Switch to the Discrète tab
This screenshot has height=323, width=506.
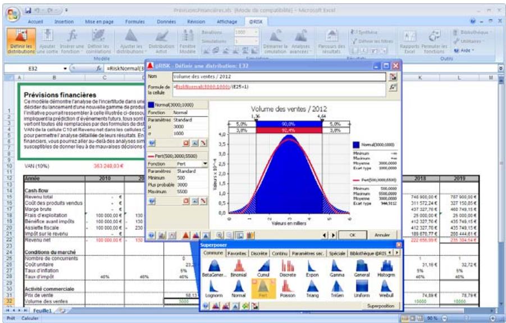pyautogui.click(x=259, y=252)
